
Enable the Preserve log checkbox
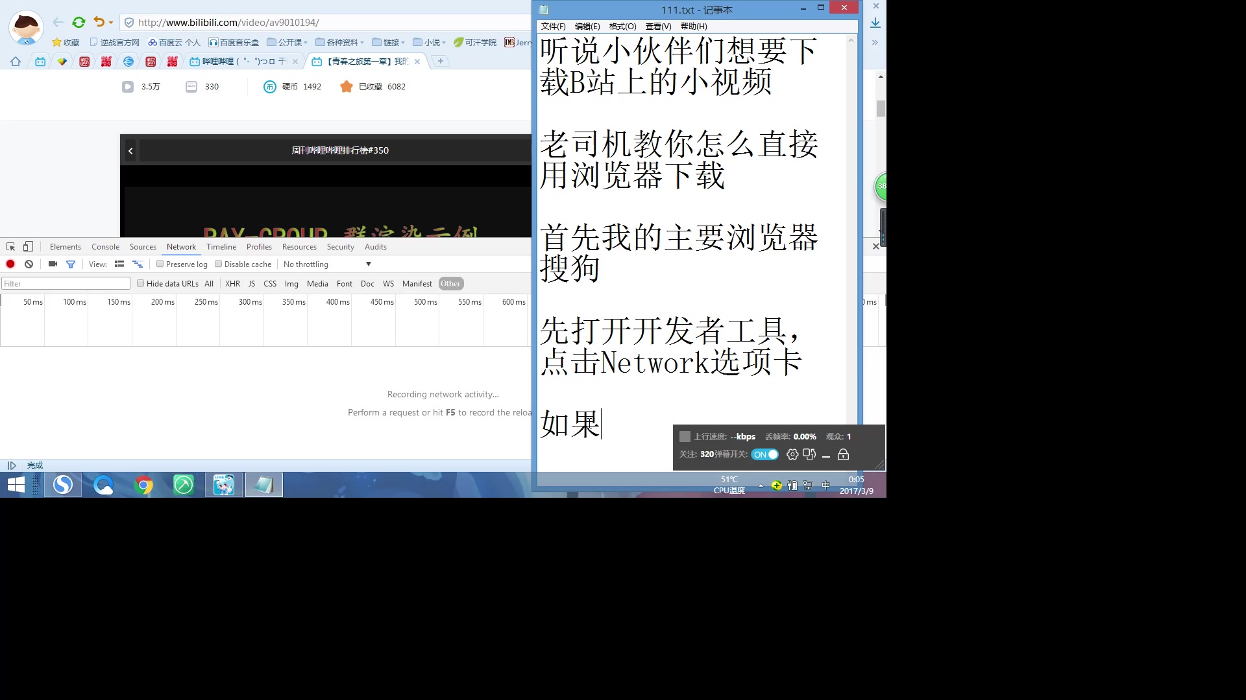tap(160, 264)
